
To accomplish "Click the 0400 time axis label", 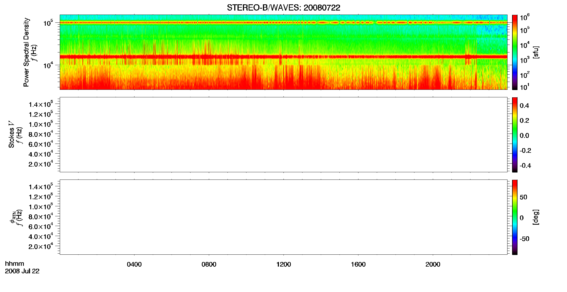I will [134, 264].
